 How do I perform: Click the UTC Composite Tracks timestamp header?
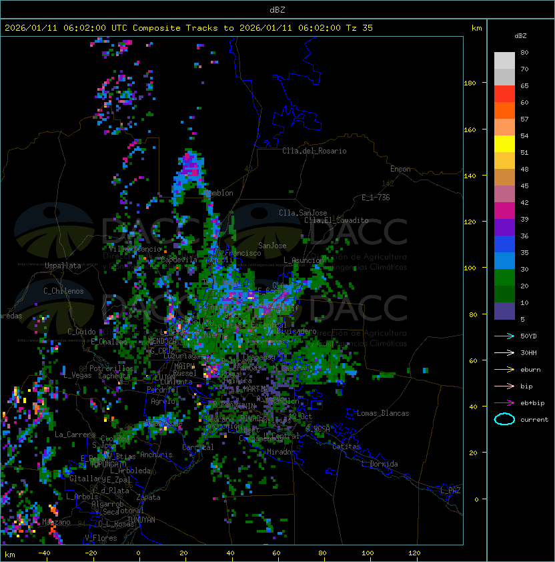(x=189, y=28)
